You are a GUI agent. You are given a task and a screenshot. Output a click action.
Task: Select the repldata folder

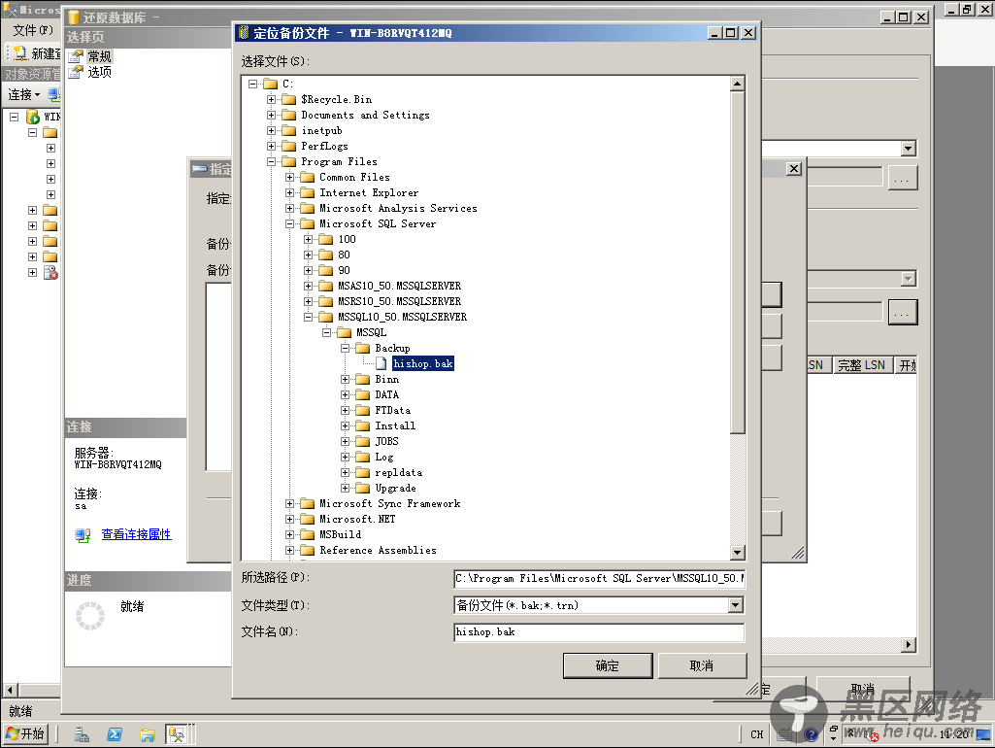[399, 472]
